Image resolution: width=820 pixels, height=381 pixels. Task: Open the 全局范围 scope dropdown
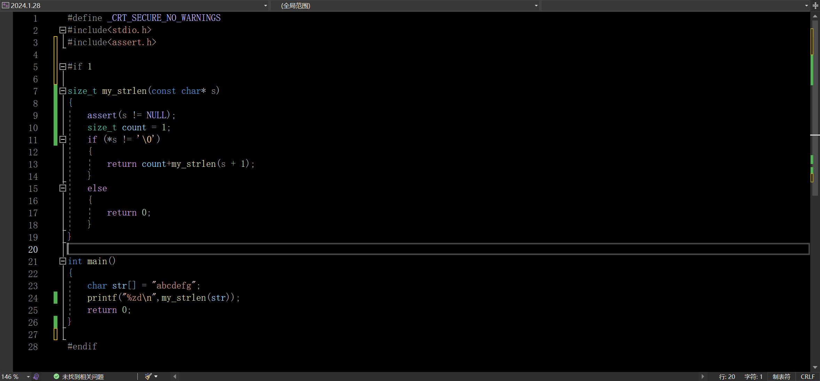tap(536, 6)
